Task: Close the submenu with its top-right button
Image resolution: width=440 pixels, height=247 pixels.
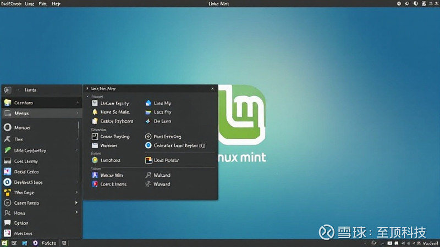Action: 213,88
